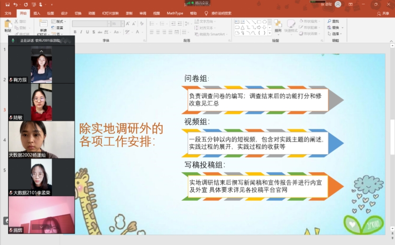
Task: Apply text shadow with the S icon
Action: click(94, 32)
